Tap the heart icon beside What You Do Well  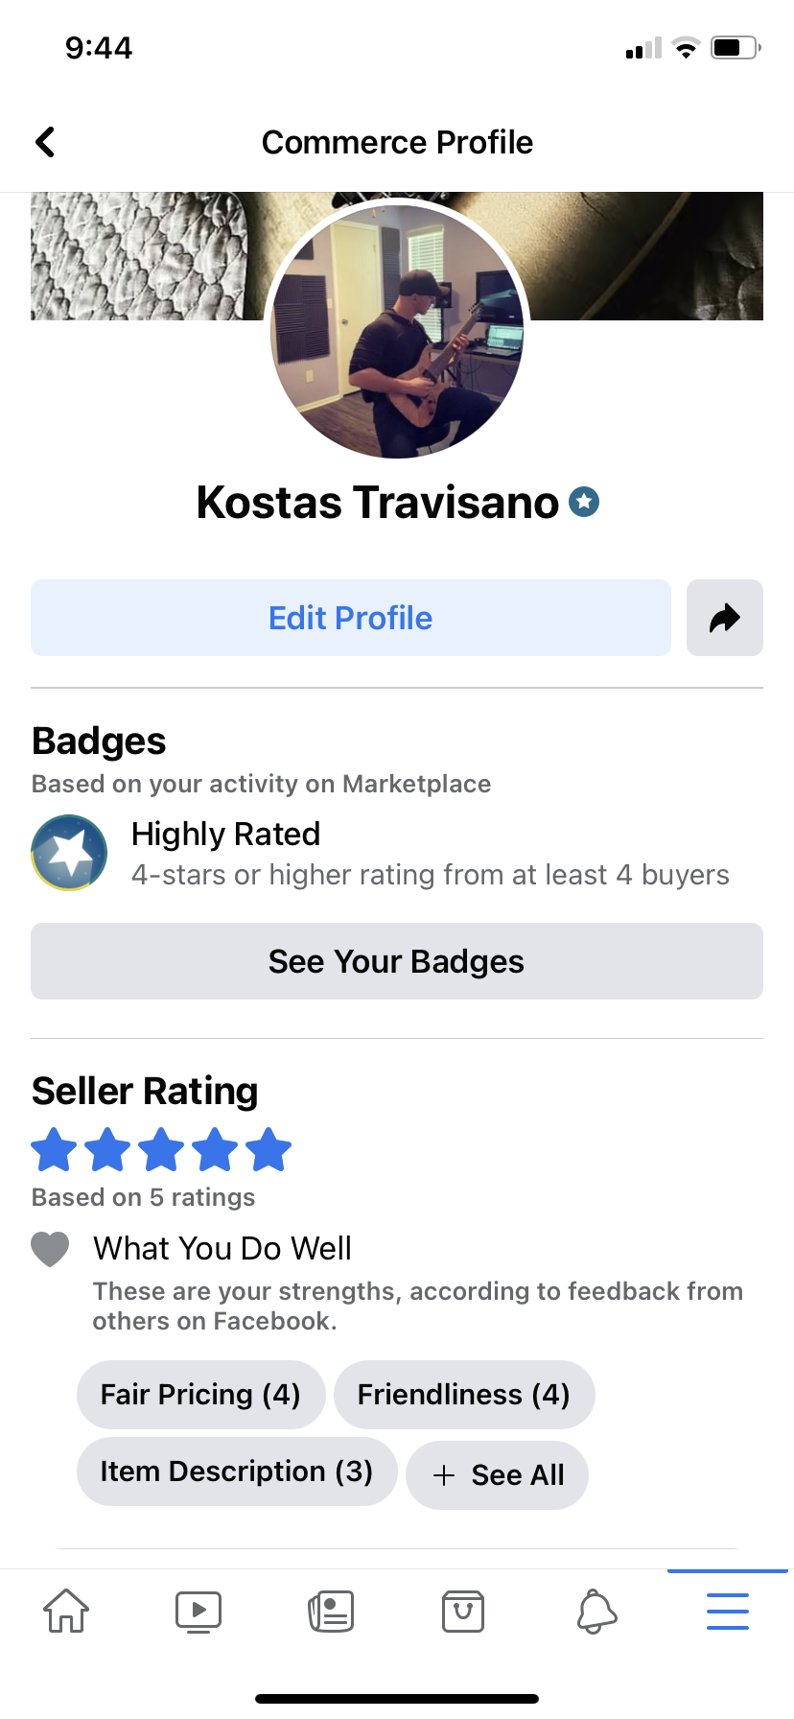tap(50, 1249)
